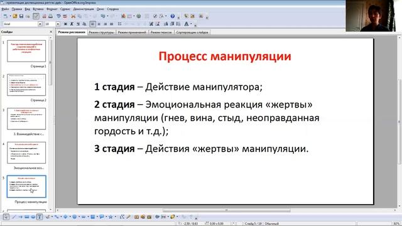Click the Hyperlink globe icon
The image size is (402, 226).
[x=139, y=16]
